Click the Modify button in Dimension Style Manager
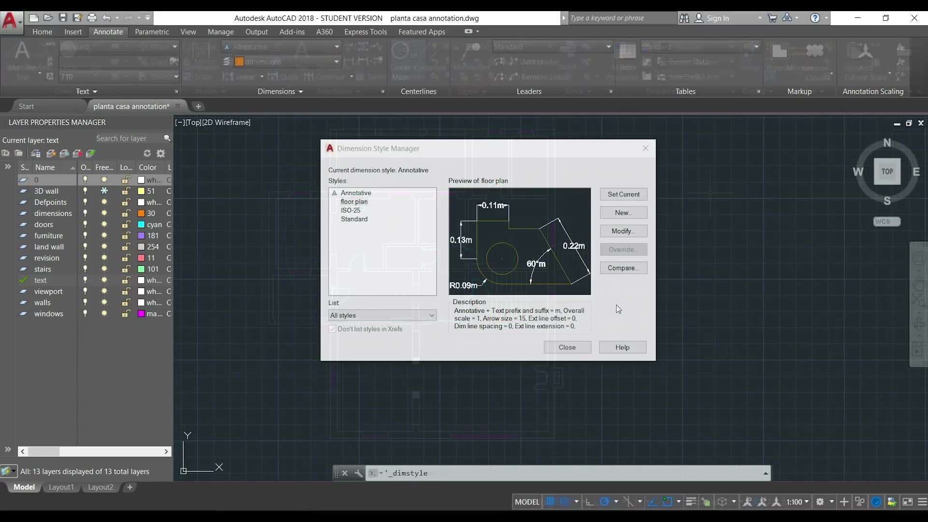The image size is (928, 522). coord(623,231)
